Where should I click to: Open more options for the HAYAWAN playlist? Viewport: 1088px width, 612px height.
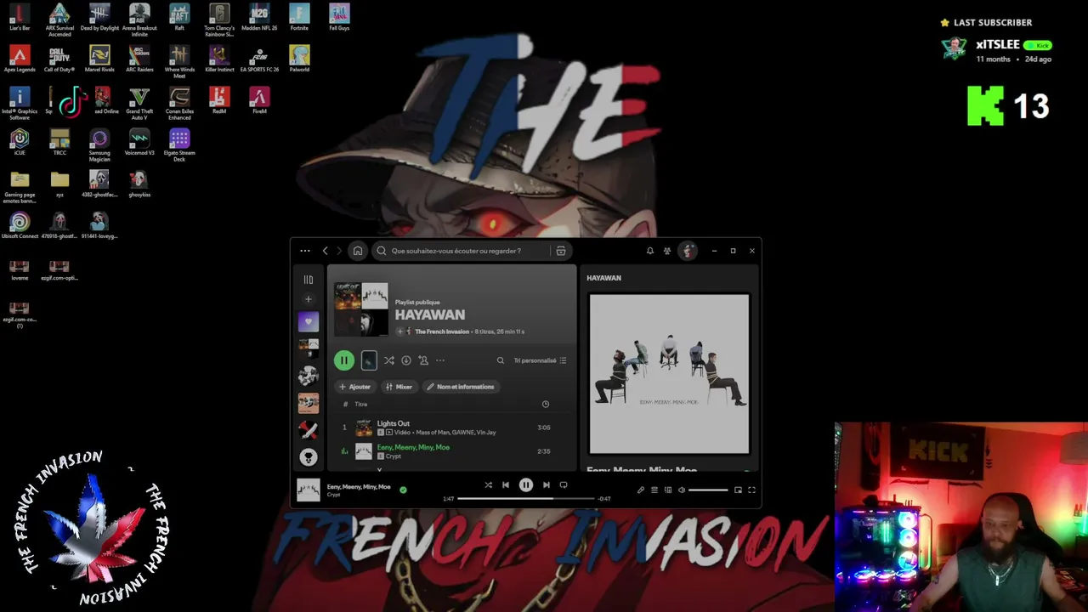(x=440, y=360)
